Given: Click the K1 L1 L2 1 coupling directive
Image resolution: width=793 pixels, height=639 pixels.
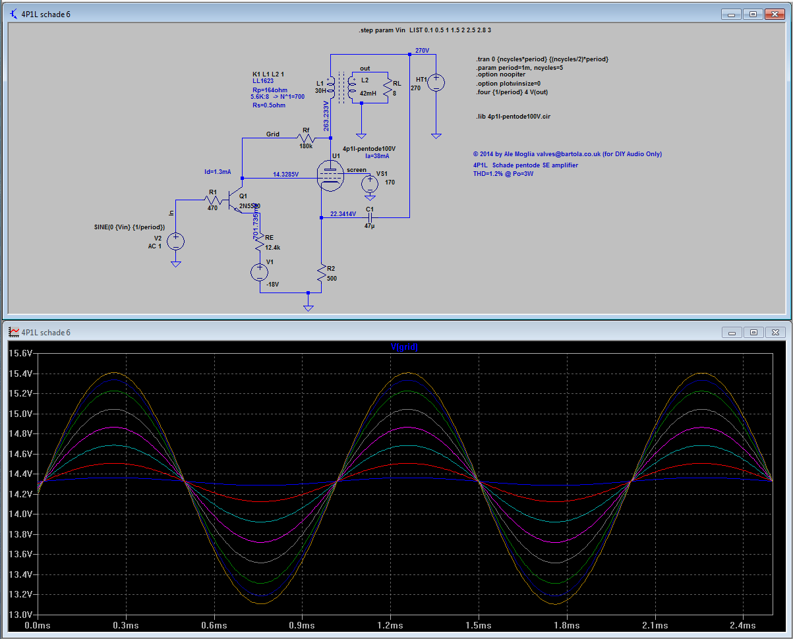Looking at the screenshot, I should click(268, 74).
